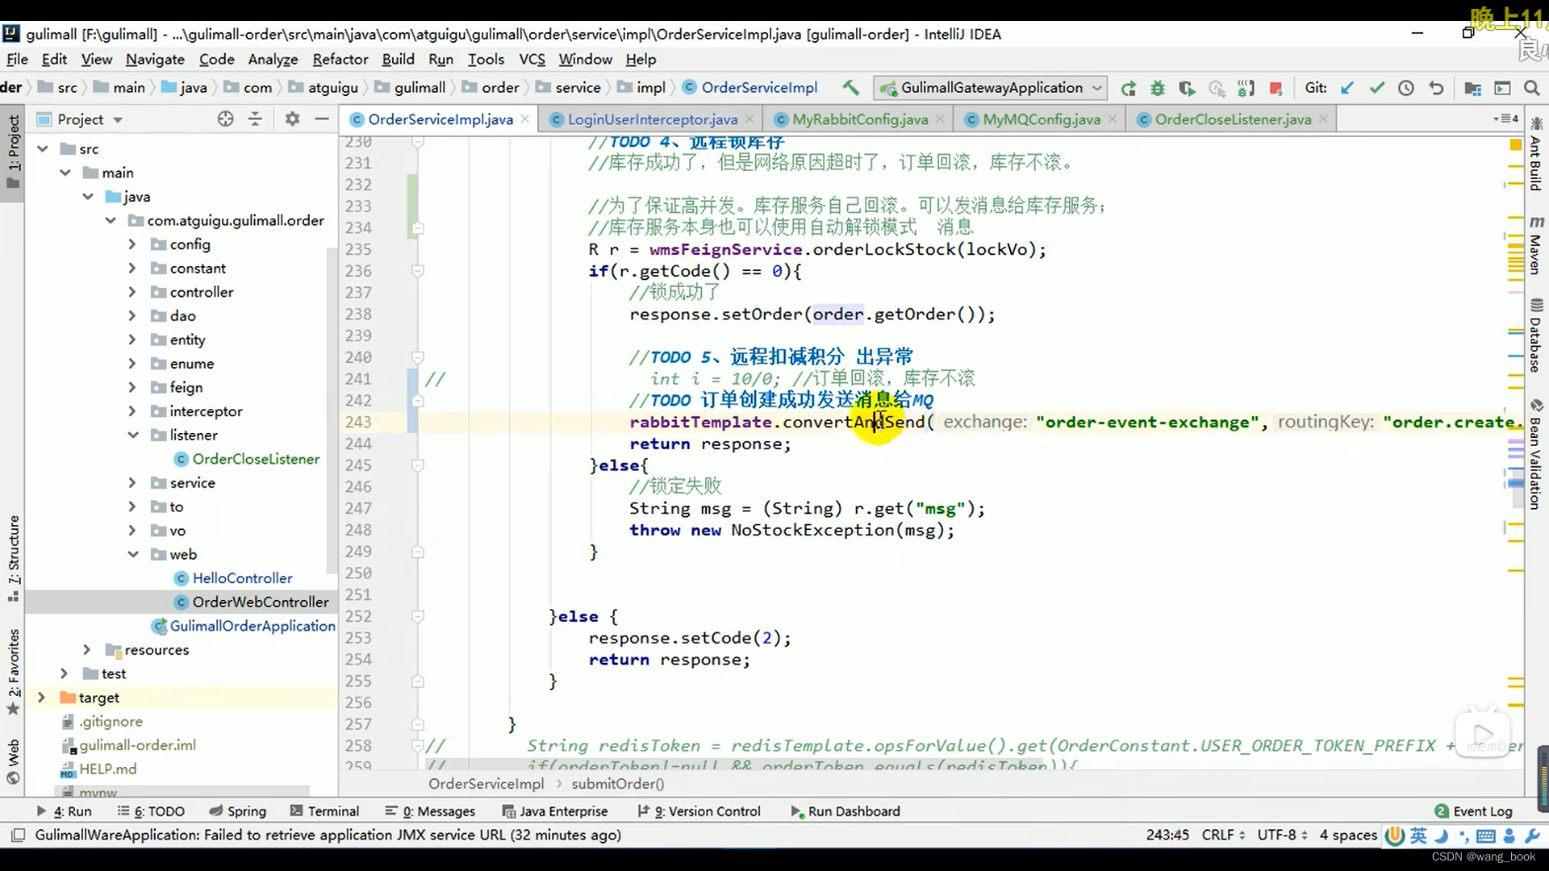Click the Profiler (clock with cursor) icon
The width and height of the screenshot is (1549, 871).
[1217, 88]
